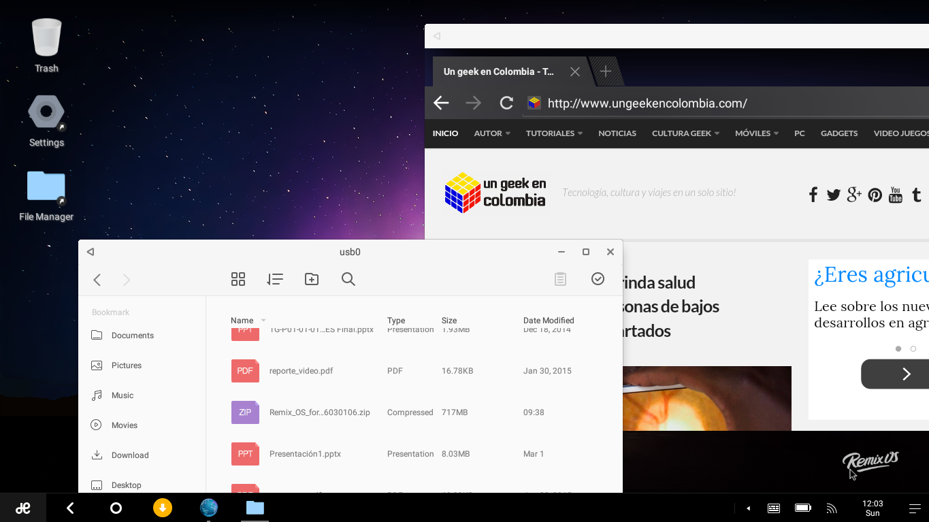
Task: Open the site's YouTube icon
Action: (x=896, y=195)
